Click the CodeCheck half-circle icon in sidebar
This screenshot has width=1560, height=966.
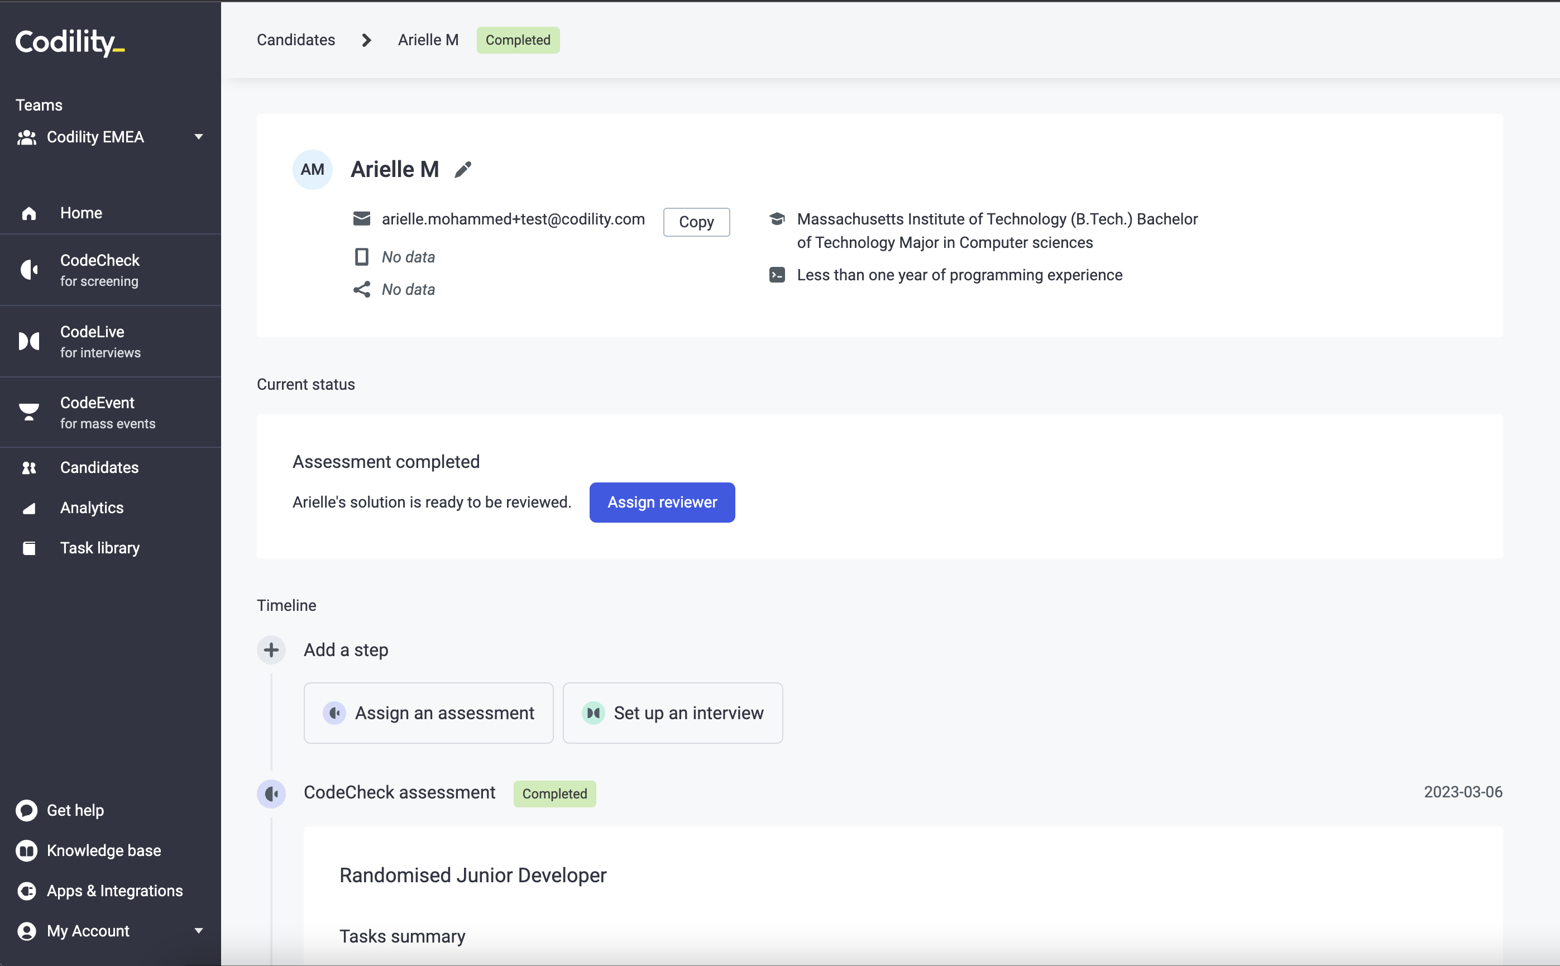point(28,270)
